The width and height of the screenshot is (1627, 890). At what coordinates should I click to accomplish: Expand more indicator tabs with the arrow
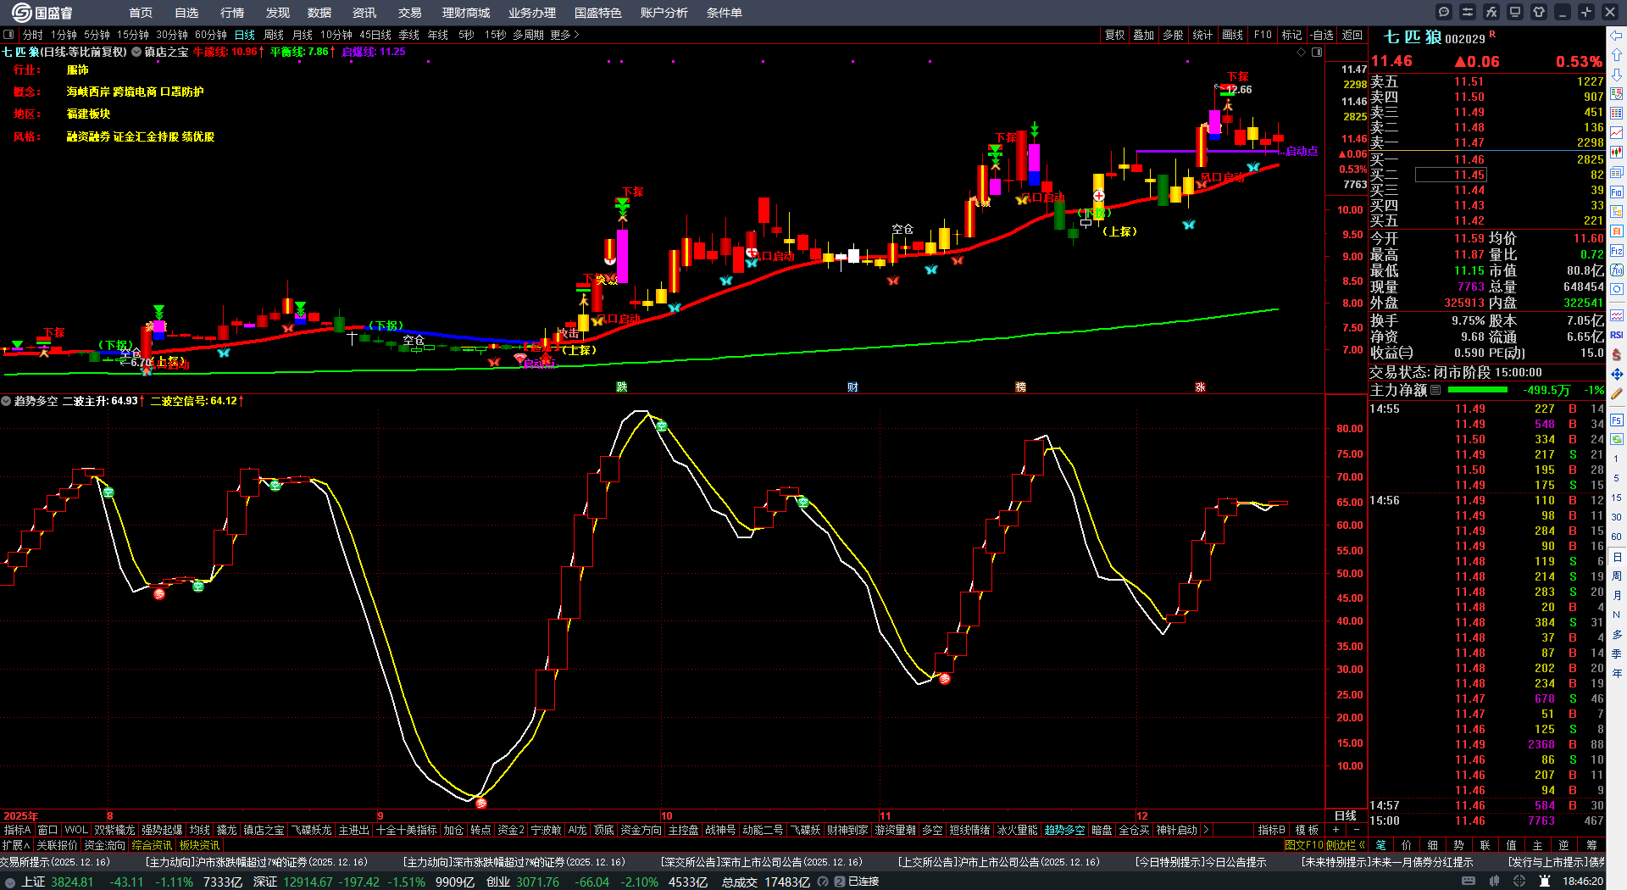tap(1206, 830)
